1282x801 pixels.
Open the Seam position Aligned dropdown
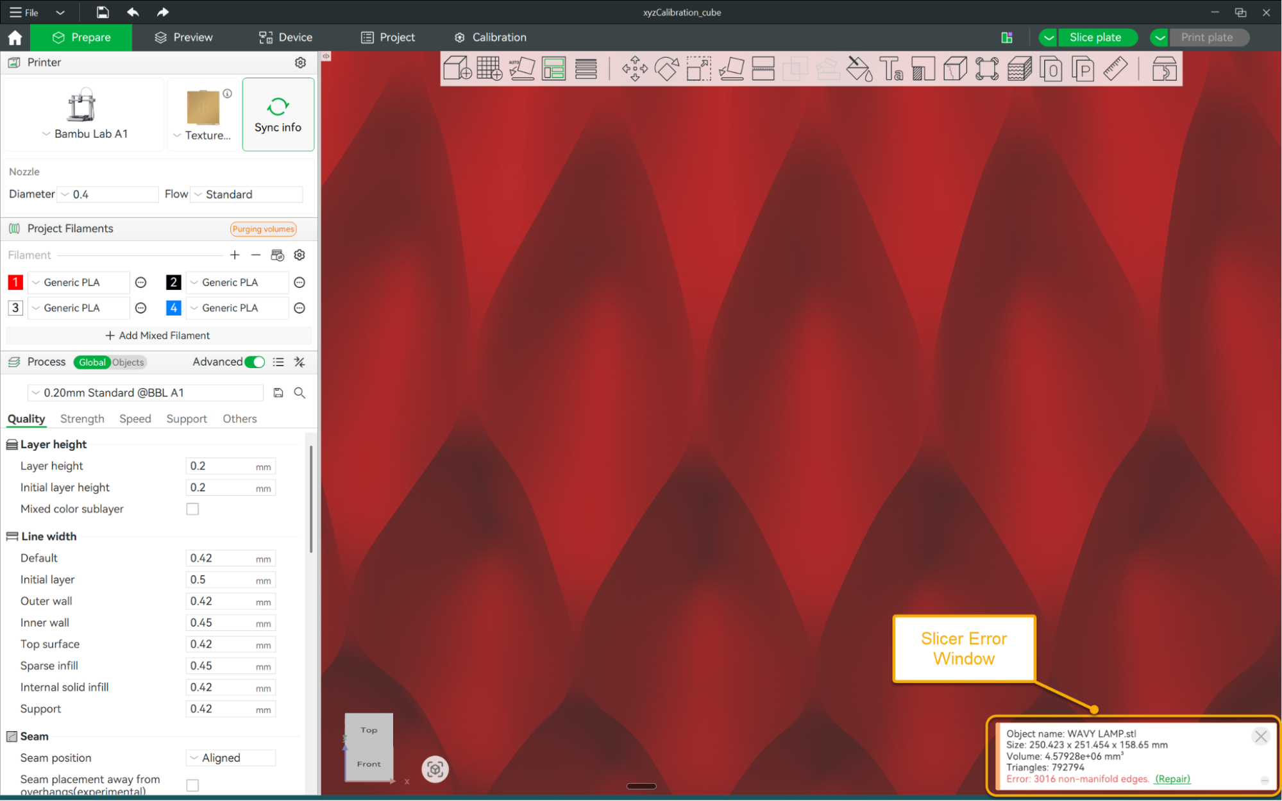click(231, 758)
